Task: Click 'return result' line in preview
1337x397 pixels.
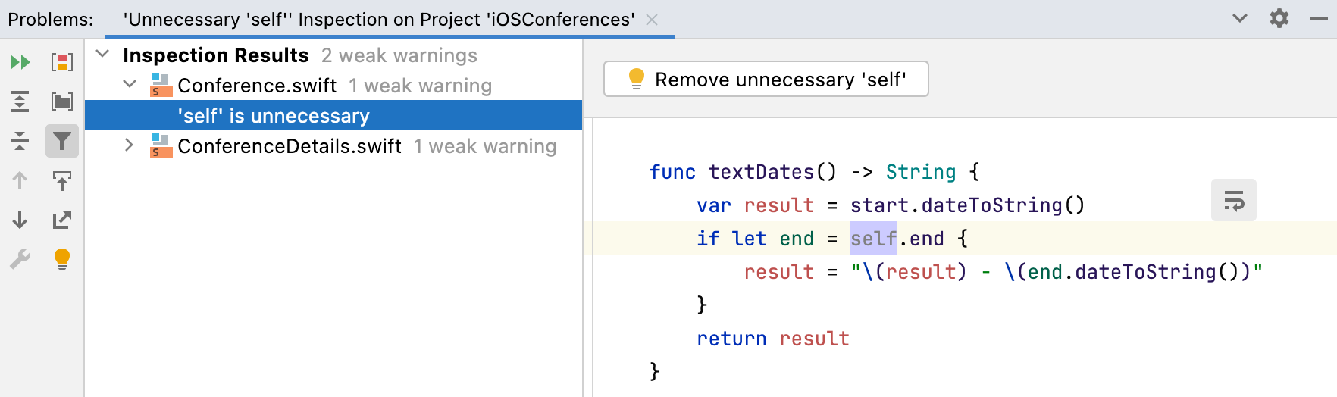Action: pyautogui.click(x=773, y=339)
